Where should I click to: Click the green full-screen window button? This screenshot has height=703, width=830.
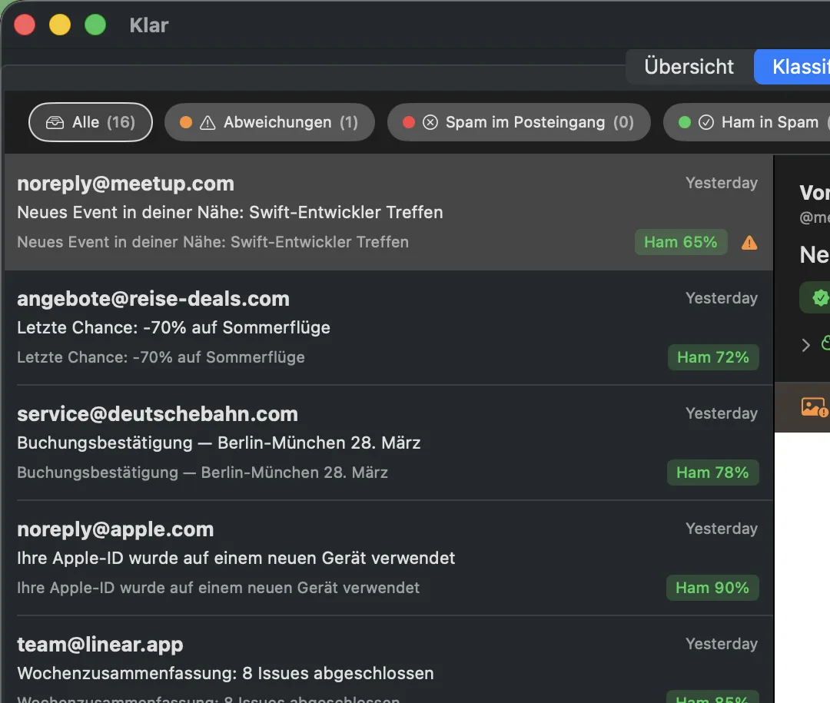pyautogui.click(x=95, y=25)
